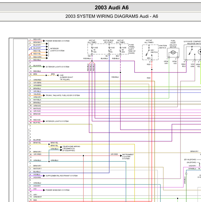201x202 pixels.
Task: Click the "(LOWER RIGHT 'A' PILLAR)" ground location text
Action: [x=66, y=78]
